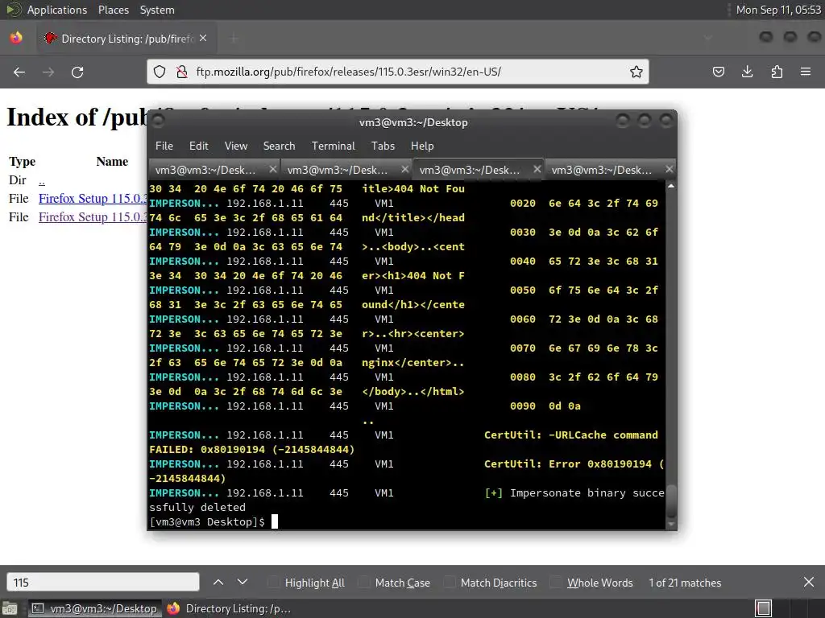Click the parent directory '..' link
The image size is (825, 618).
click(42, 180)
